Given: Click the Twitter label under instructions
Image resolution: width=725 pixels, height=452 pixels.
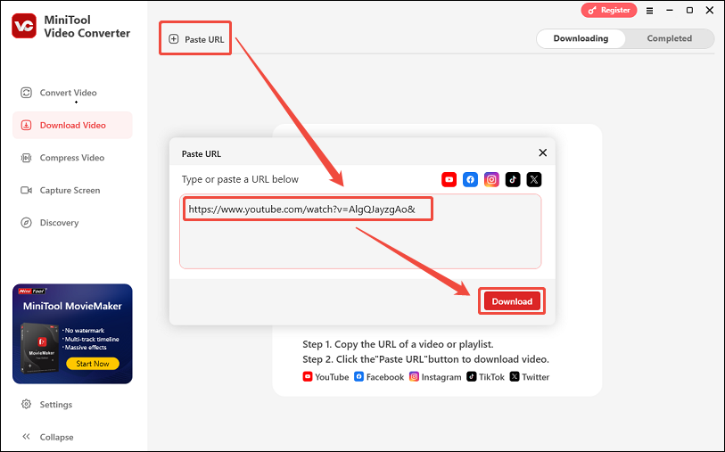Looking at the screenshot, I should [535, 377].
